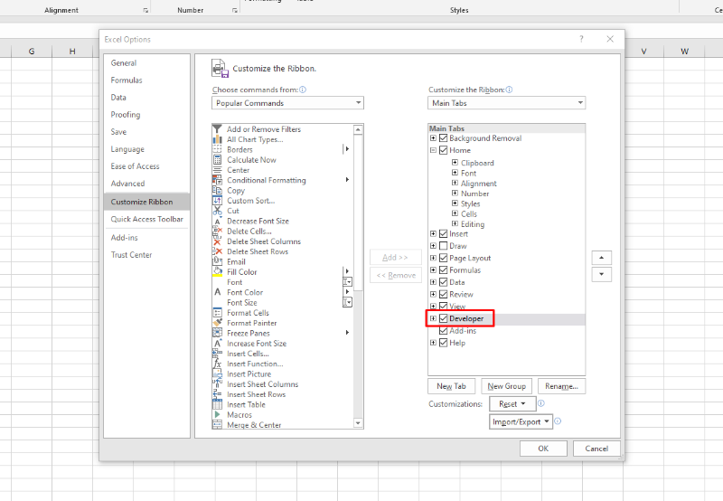
Task: Expand the Page Layout node
Action: coord(433,258)
